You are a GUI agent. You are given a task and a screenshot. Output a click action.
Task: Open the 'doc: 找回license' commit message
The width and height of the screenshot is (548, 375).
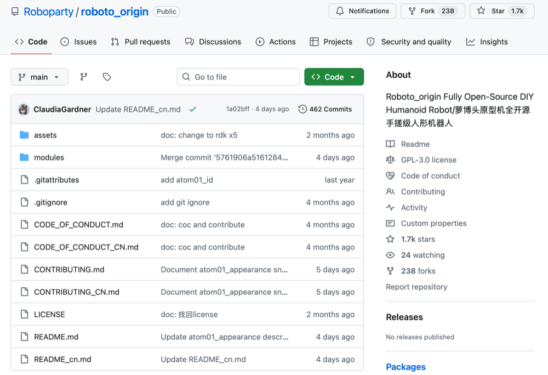(x=189, y=315)
